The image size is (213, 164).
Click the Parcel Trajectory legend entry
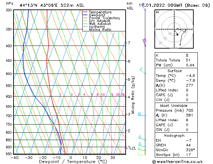click(102, 18)
